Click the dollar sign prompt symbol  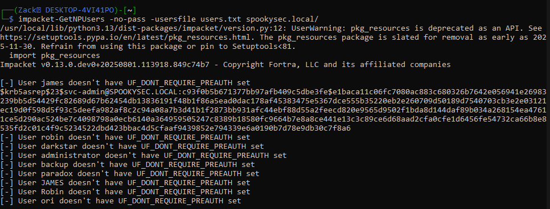pyautogui.click(x=11, y=19)
